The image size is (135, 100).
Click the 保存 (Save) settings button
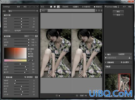tap(18, 7)
